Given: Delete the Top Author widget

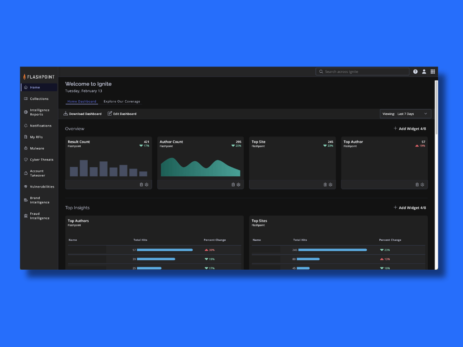Looking at the screenshot, I should click(417, 185).
